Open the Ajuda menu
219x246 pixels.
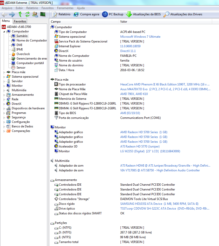(81, 8)
